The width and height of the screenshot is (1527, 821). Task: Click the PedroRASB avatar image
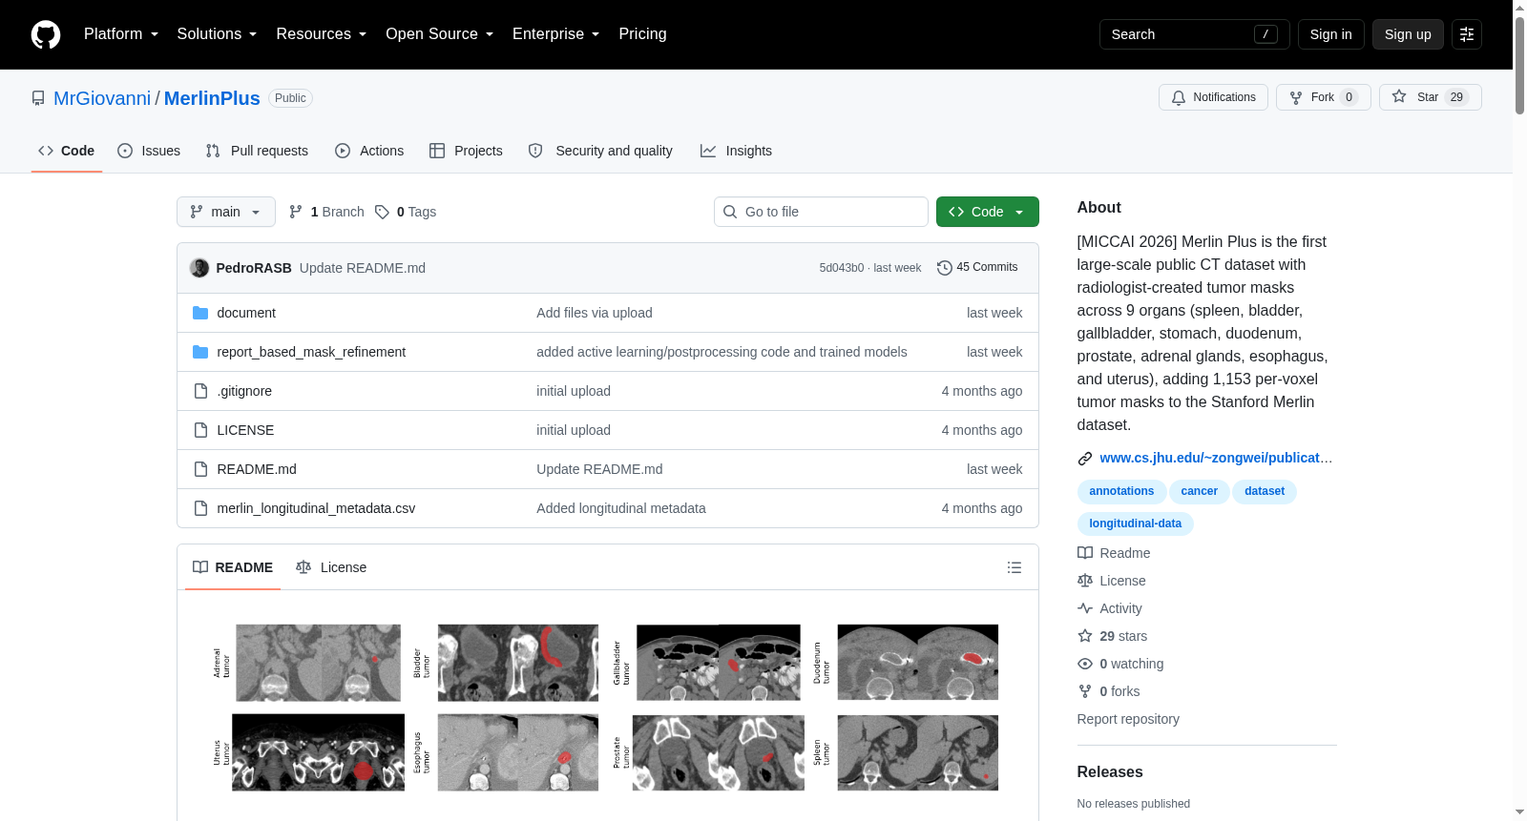coord(199,268)
